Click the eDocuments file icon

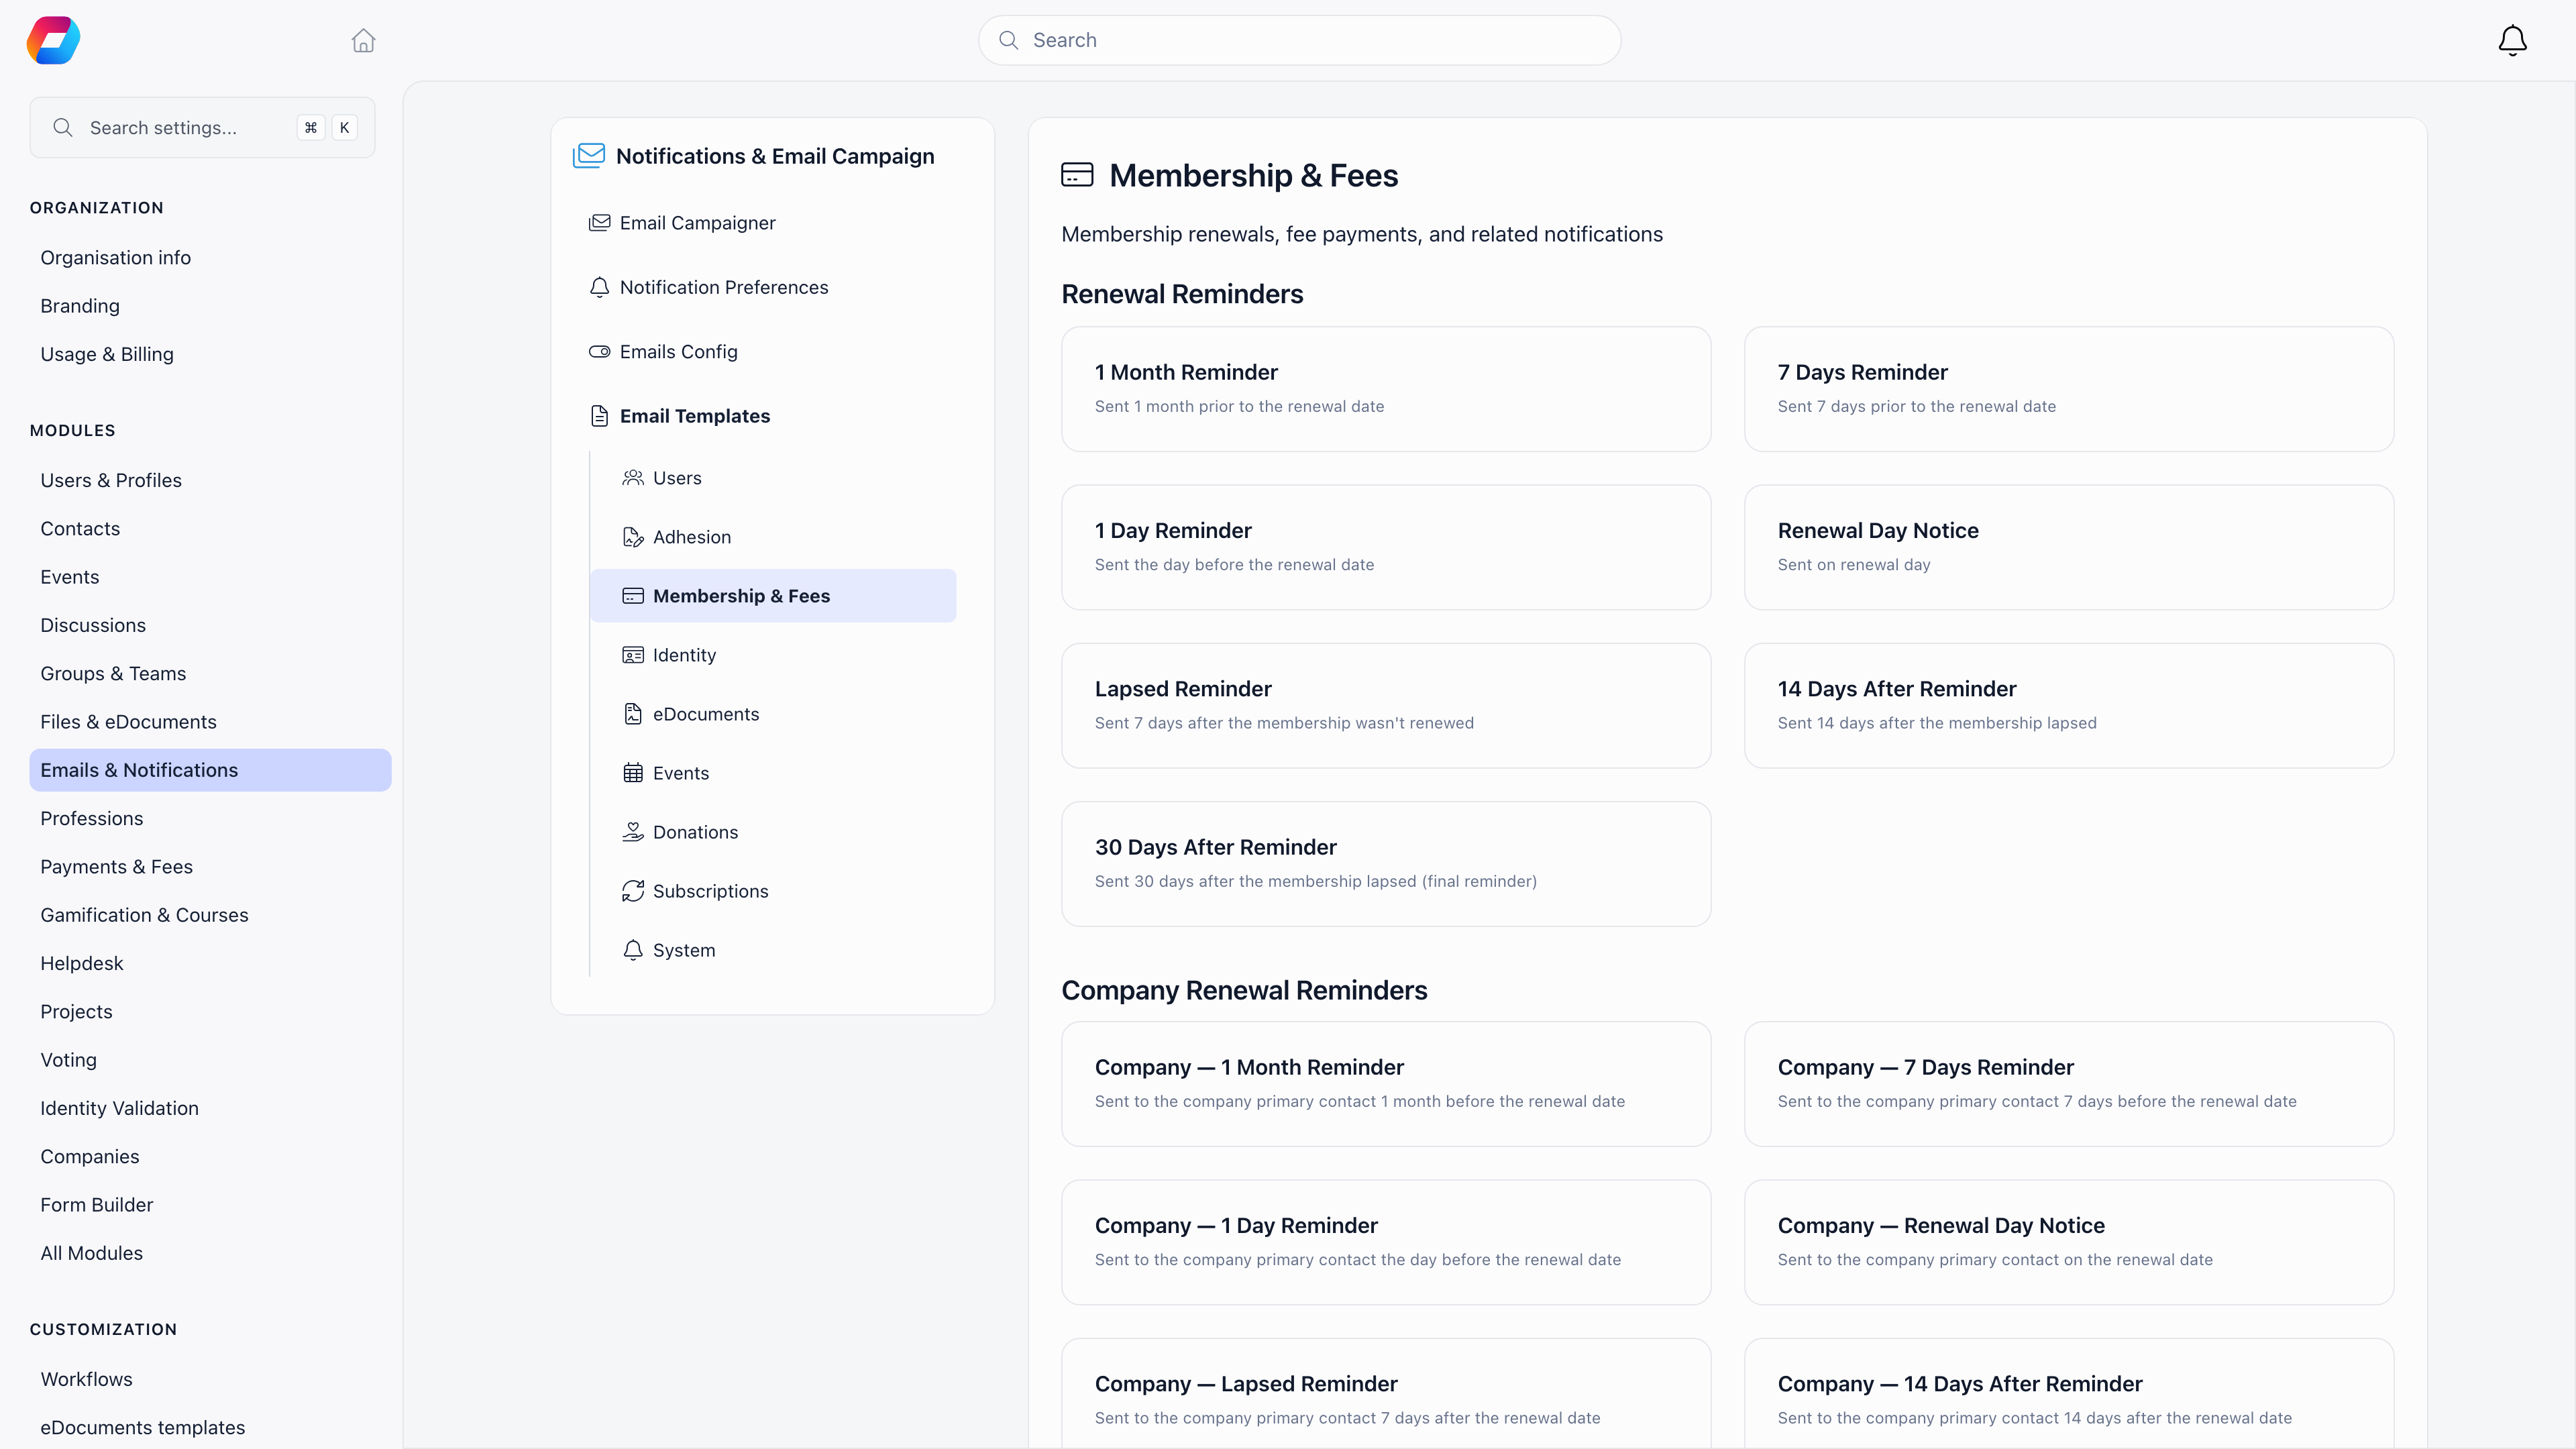(x=632, y=714)
